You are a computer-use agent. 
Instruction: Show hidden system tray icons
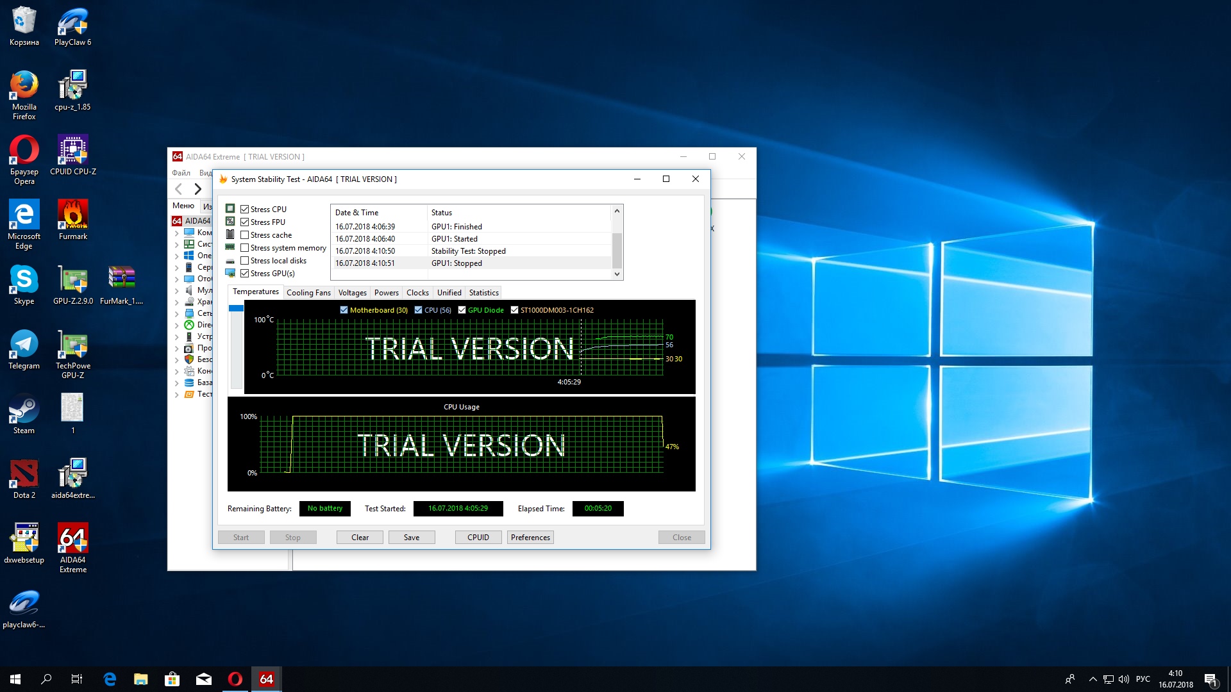coord(1093,679)
